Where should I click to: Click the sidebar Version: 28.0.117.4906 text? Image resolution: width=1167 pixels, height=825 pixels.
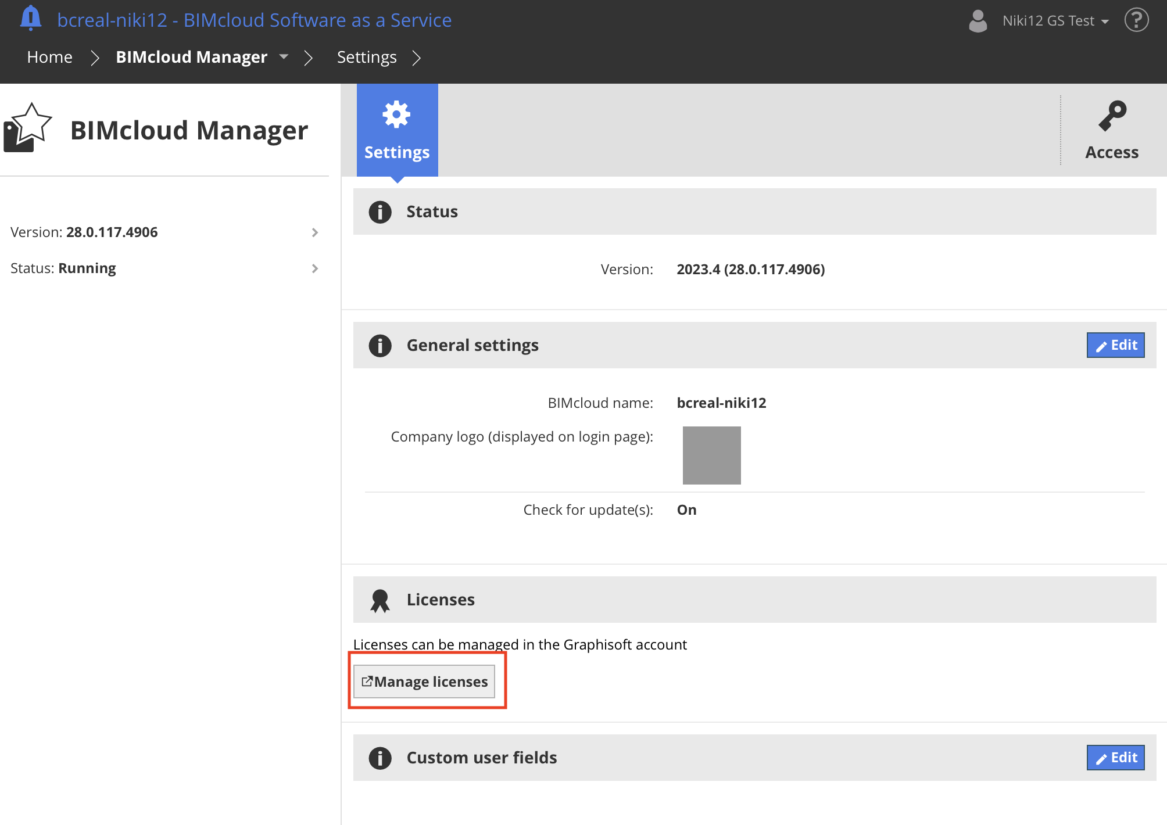[84, 232]
